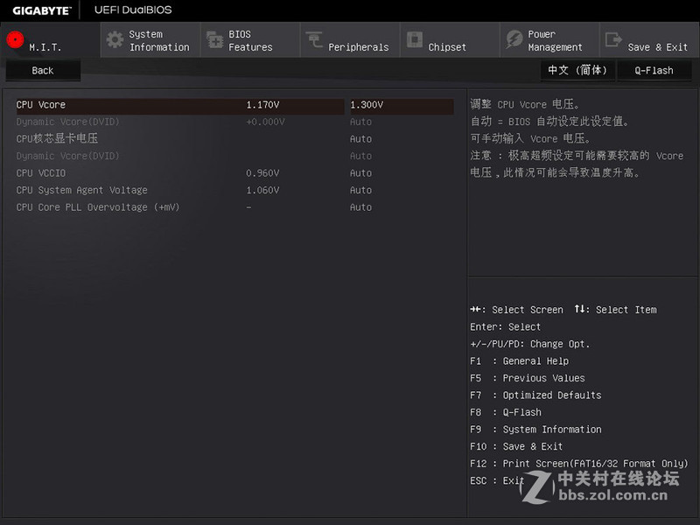This screenshot has width=700, height=525.
Task: Open the Peripherals tab
Action: pos(350,40)
